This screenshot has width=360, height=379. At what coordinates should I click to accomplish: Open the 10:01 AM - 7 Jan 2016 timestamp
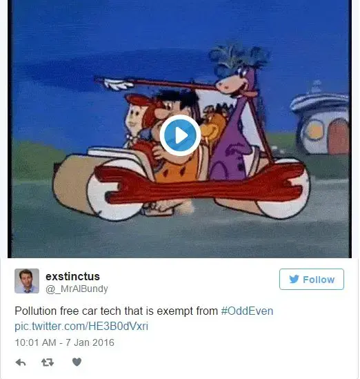pyautogui.click(x=64, y=342)
